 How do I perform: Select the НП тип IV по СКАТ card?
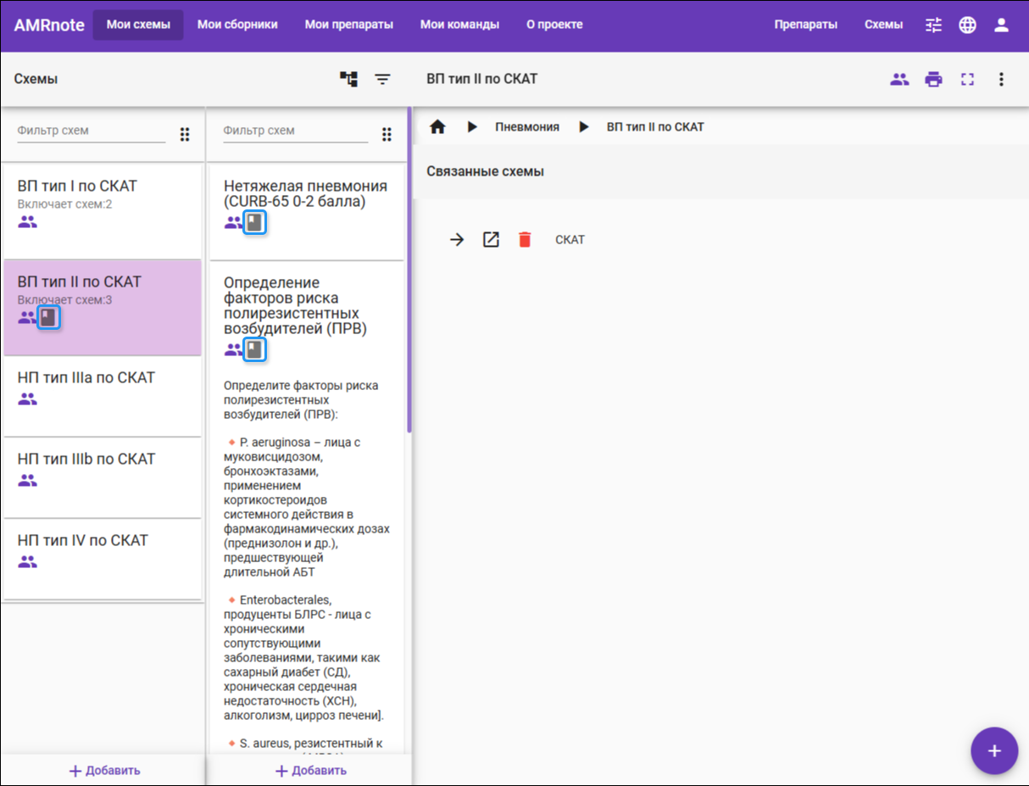click(103, 560)
